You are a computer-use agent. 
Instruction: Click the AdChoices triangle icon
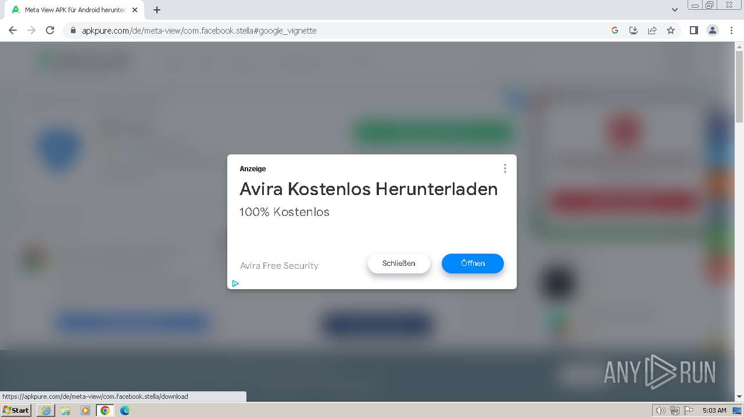(235, 283)
